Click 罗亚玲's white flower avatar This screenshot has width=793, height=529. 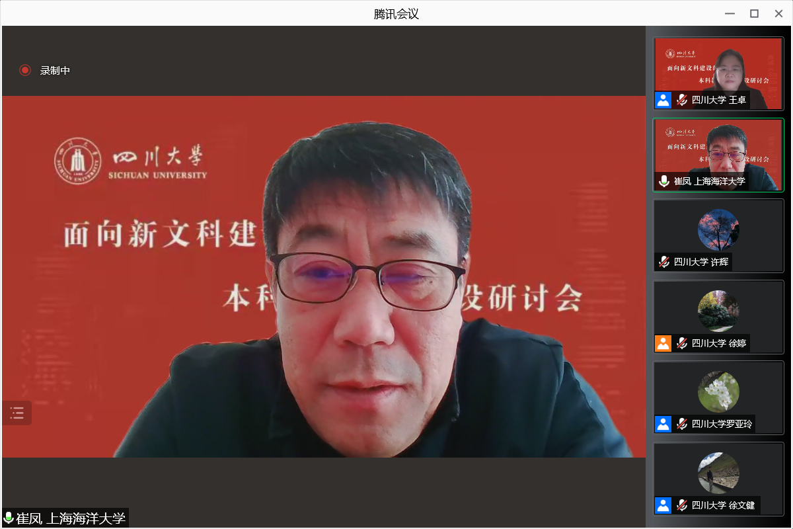coord(718,391)
